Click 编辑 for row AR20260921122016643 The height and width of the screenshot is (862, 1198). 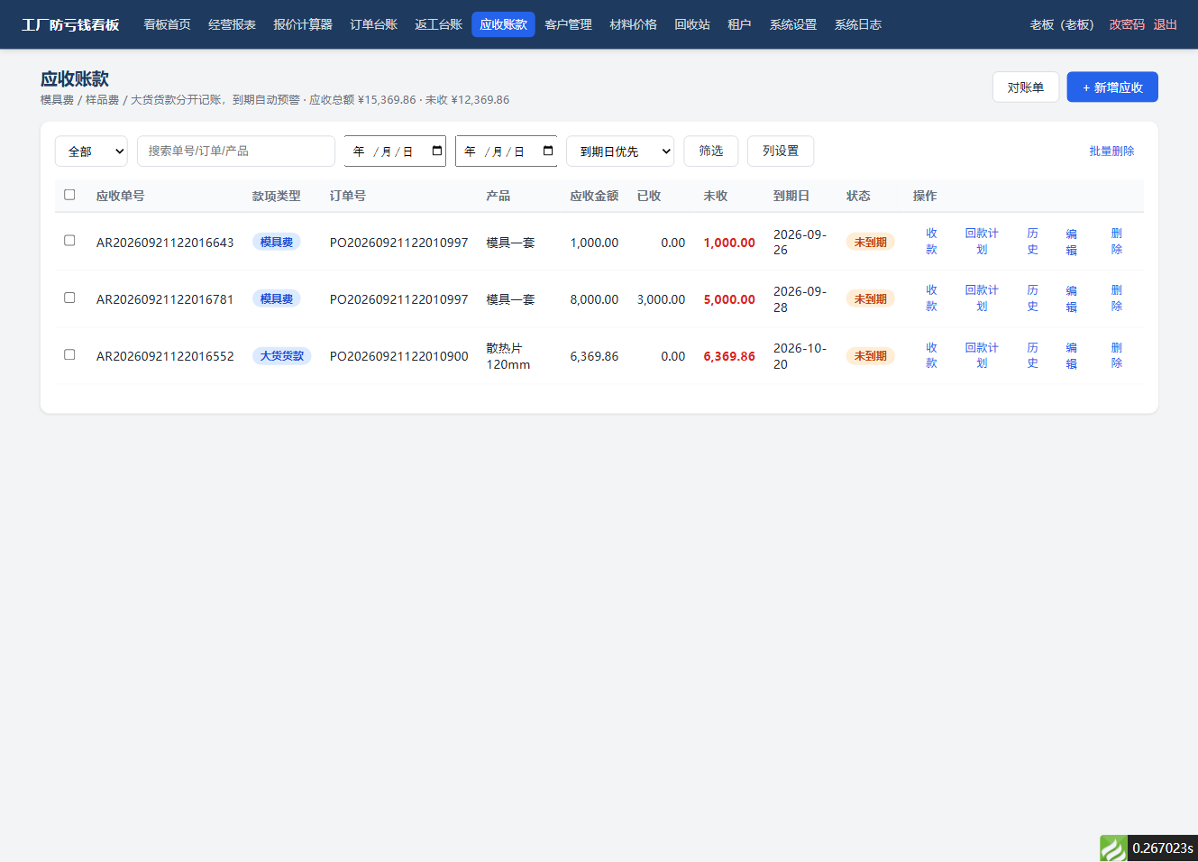1072,242
